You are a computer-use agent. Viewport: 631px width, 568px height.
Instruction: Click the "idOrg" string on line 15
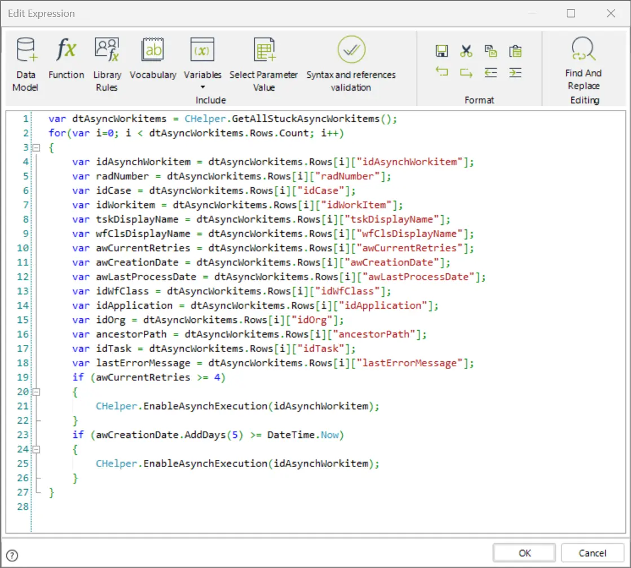[x=312, y=320]
